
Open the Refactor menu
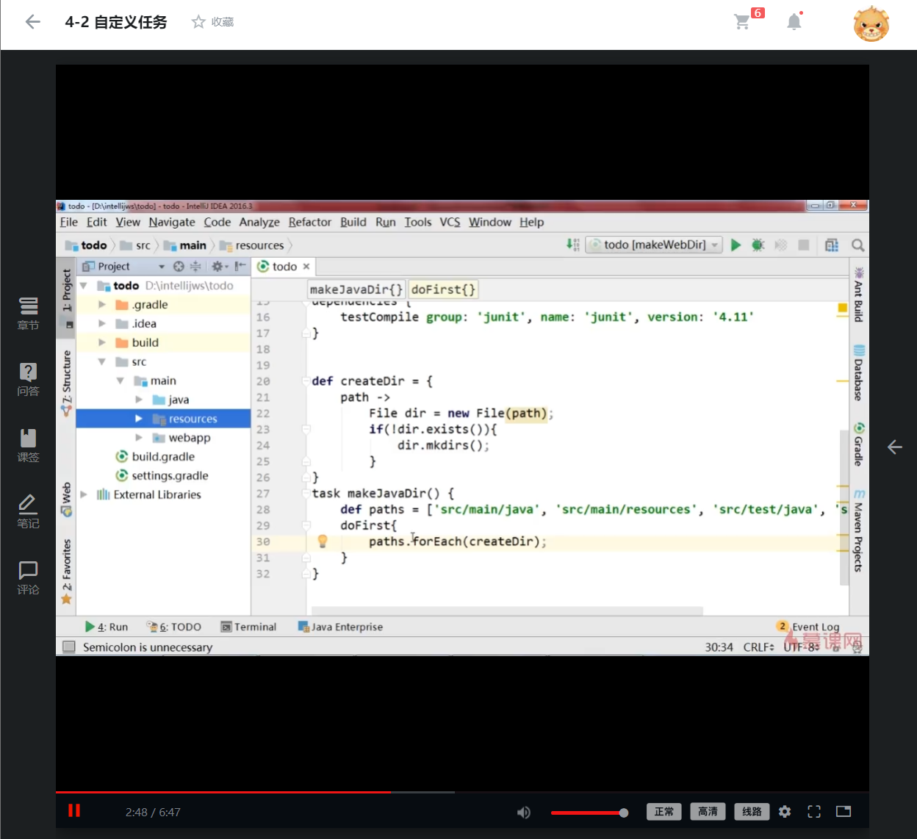coord(309,222)
